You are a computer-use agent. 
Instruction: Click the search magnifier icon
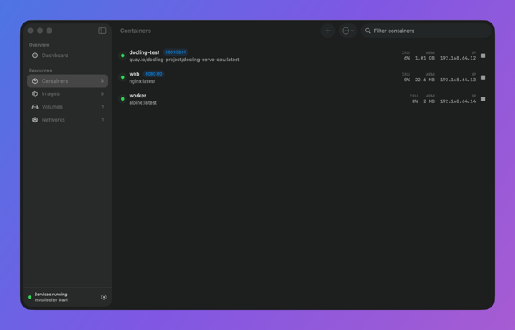pos(368,31)
